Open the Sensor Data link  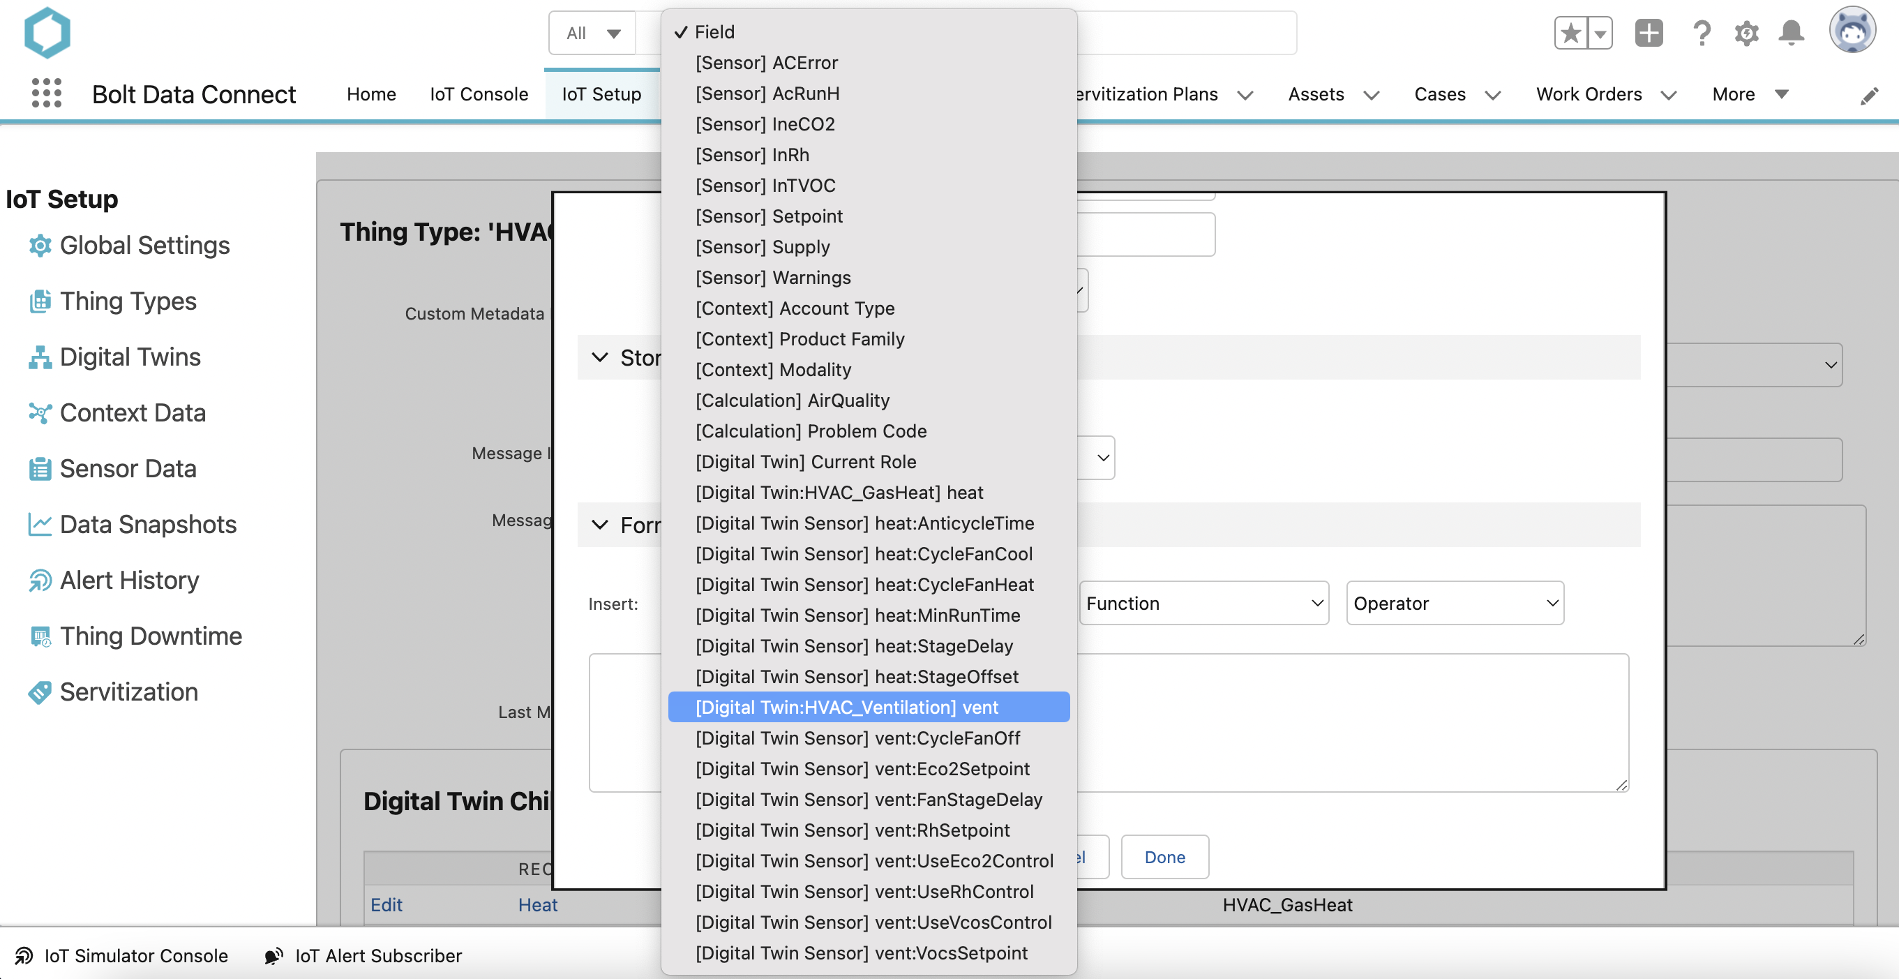(128, 469)
